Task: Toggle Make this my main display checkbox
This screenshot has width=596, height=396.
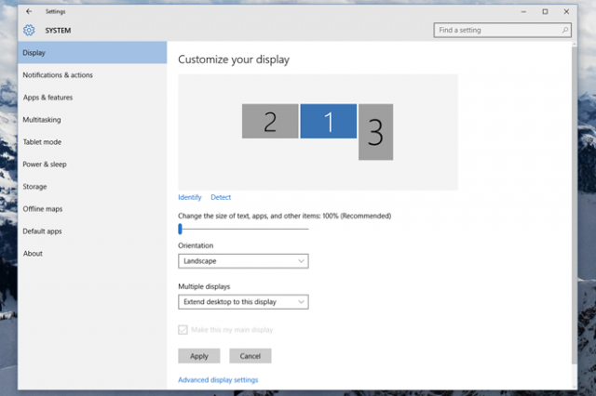Action: (x=183, y=330)
